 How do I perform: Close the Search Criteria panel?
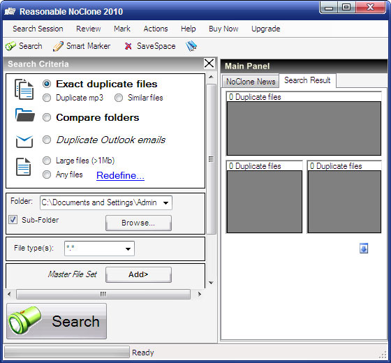(x=209, y=64)
